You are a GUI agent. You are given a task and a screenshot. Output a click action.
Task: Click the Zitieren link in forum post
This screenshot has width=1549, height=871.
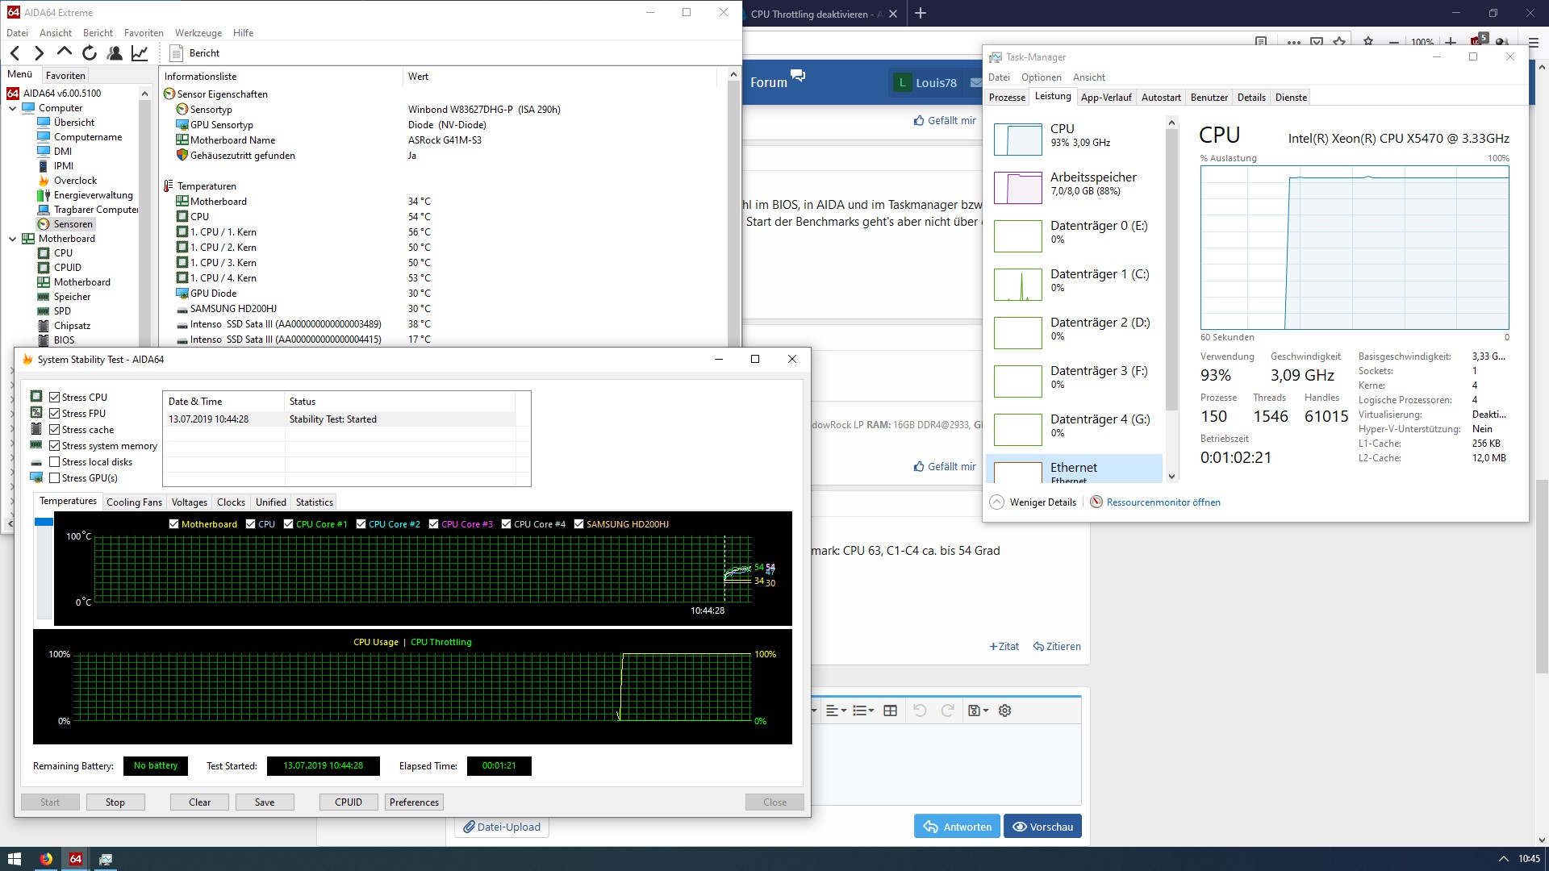(x=1057, y=647)
